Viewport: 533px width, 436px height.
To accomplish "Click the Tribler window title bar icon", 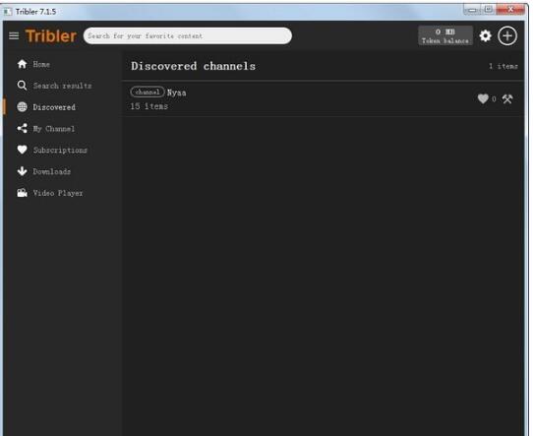I will coord(8,12).
